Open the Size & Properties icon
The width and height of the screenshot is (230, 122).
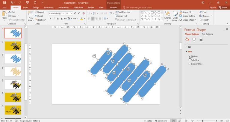[x=201, y=40]
